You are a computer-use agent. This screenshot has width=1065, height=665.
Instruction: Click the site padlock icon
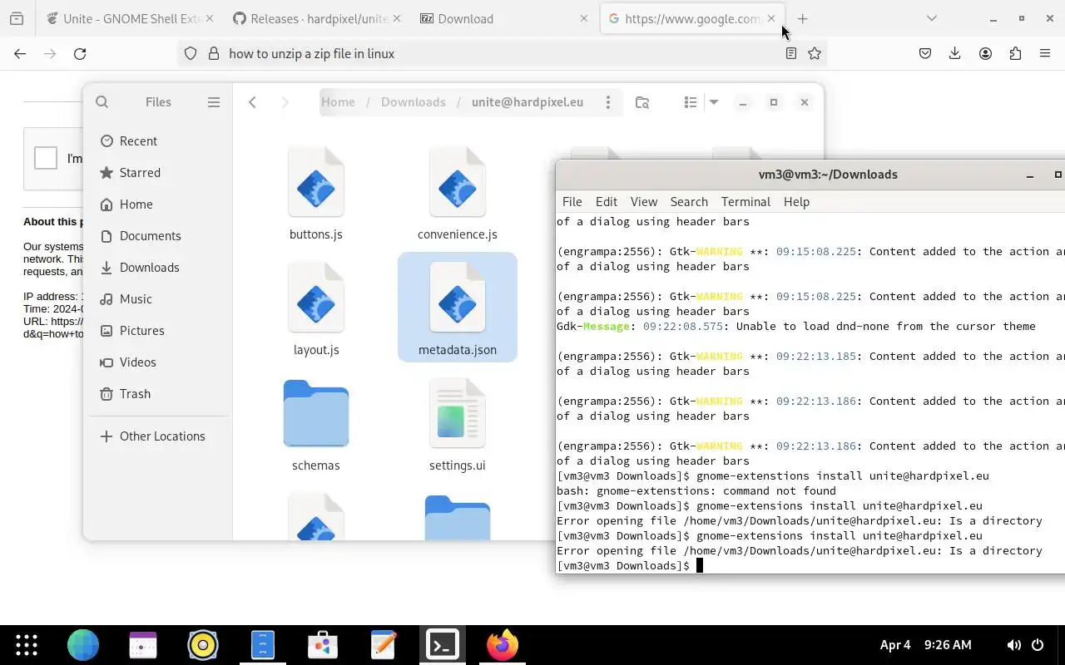pyautogui.click(x=213, y=53)
